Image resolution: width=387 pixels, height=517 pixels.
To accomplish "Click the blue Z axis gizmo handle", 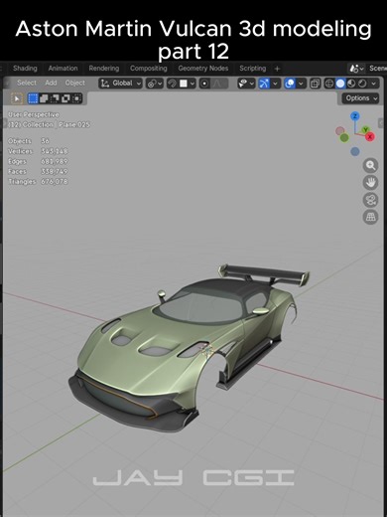I will coord(355,116).
